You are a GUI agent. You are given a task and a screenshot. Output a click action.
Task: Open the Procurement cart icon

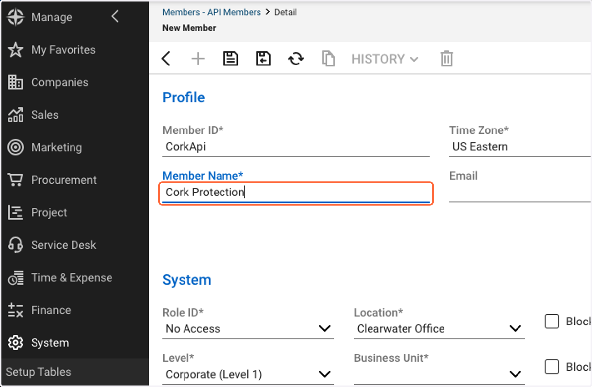[16, 180]
